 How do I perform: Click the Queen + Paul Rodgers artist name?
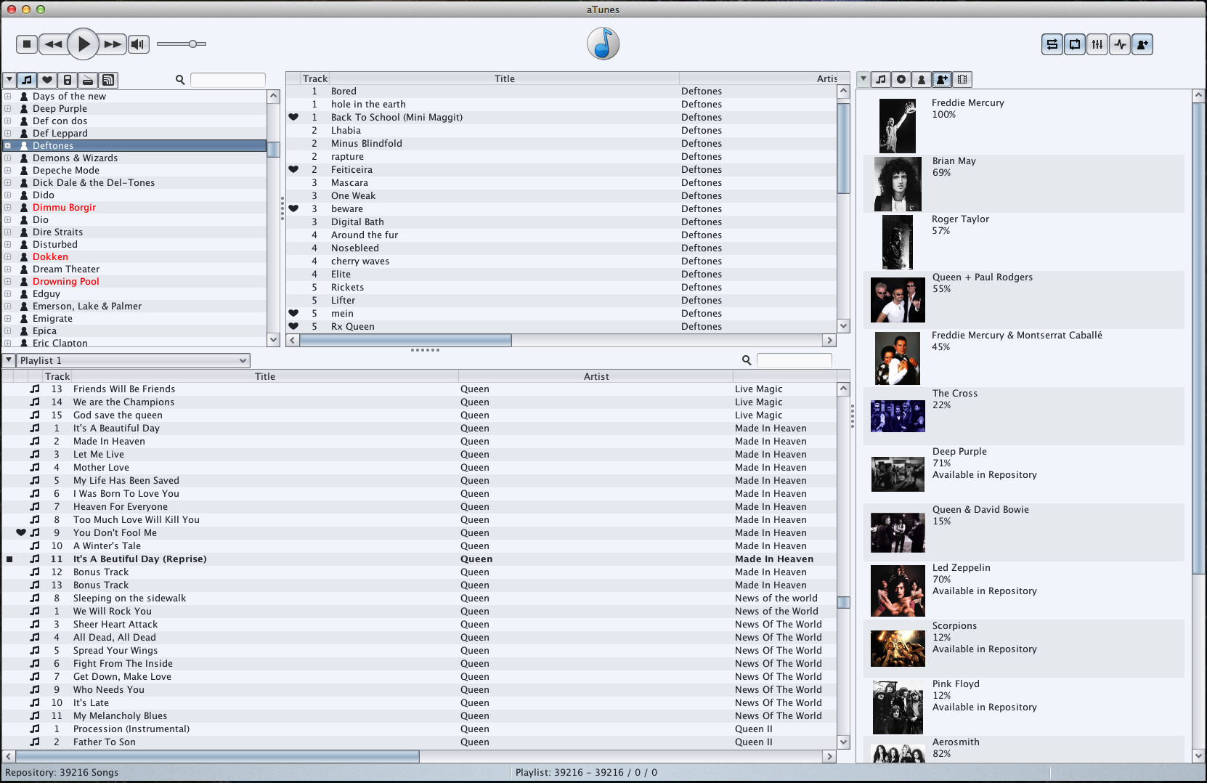982,277
